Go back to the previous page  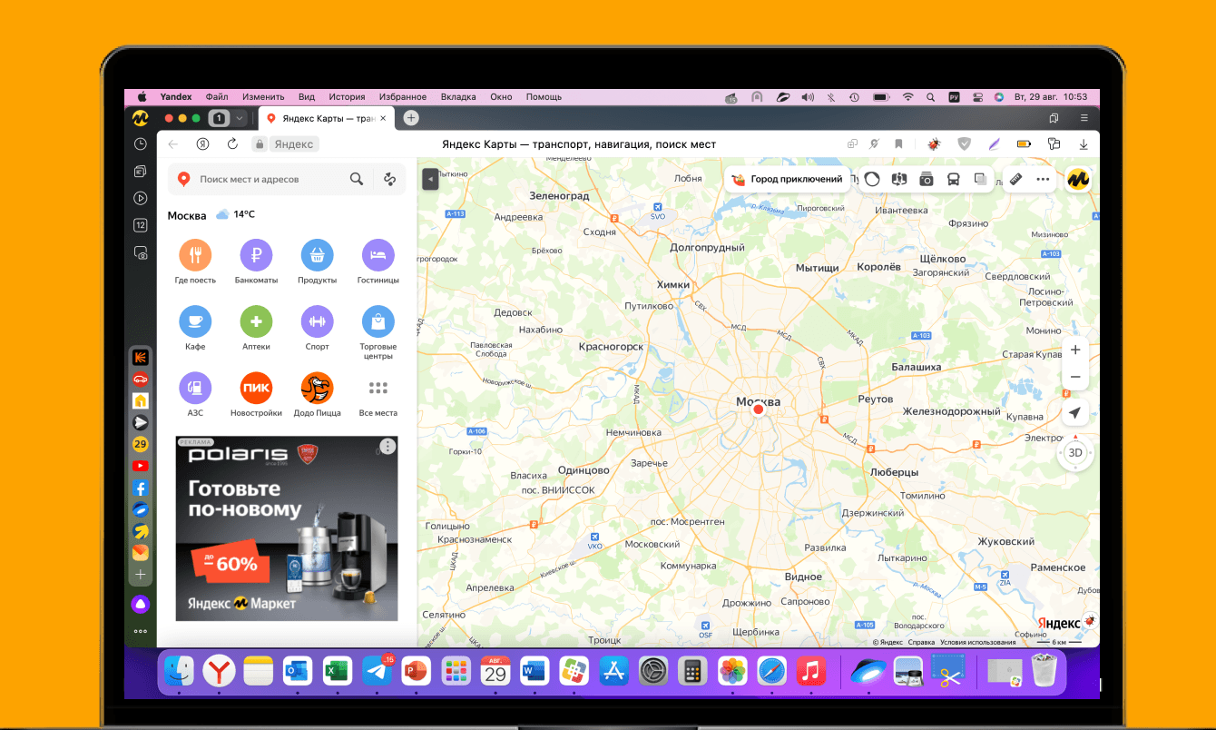173,143
